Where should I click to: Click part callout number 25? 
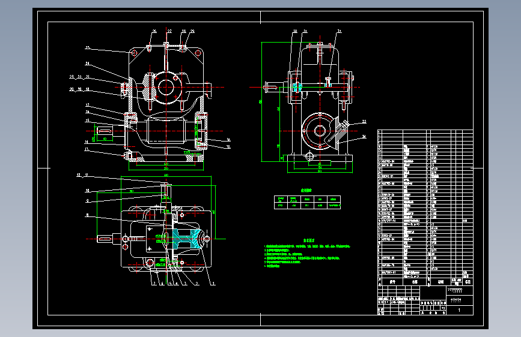[x=87, y=48]
